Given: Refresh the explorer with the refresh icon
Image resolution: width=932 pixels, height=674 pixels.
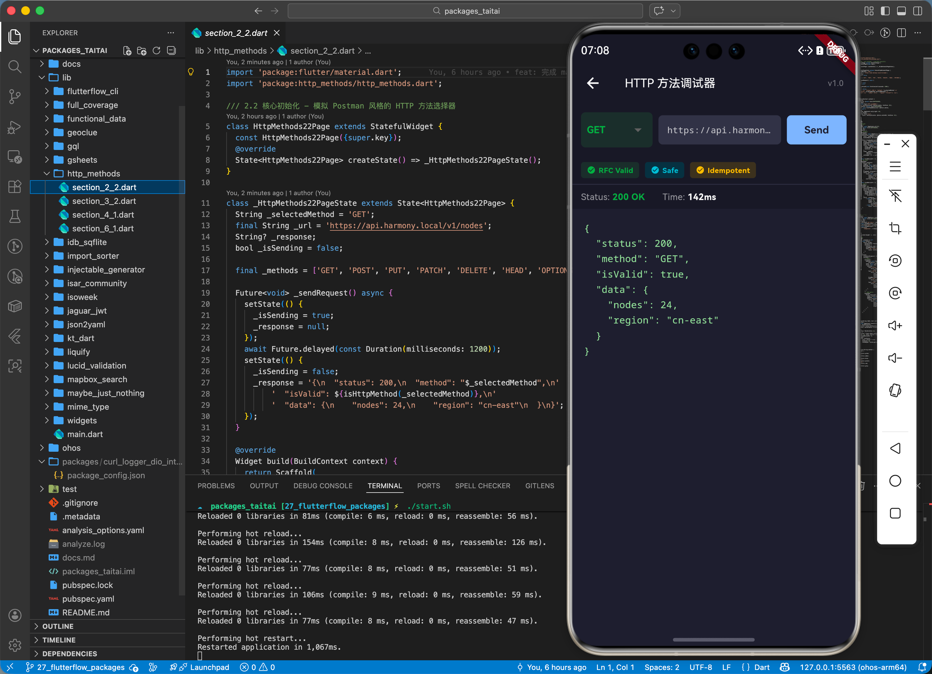Looking at the screenshot, I should click(156, 51).
